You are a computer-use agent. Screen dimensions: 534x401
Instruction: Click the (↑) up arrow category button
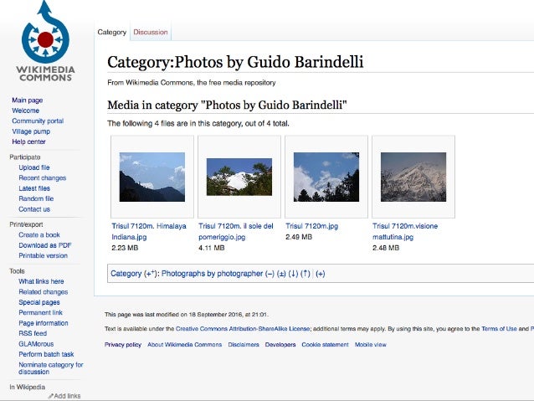pos(306,274)
